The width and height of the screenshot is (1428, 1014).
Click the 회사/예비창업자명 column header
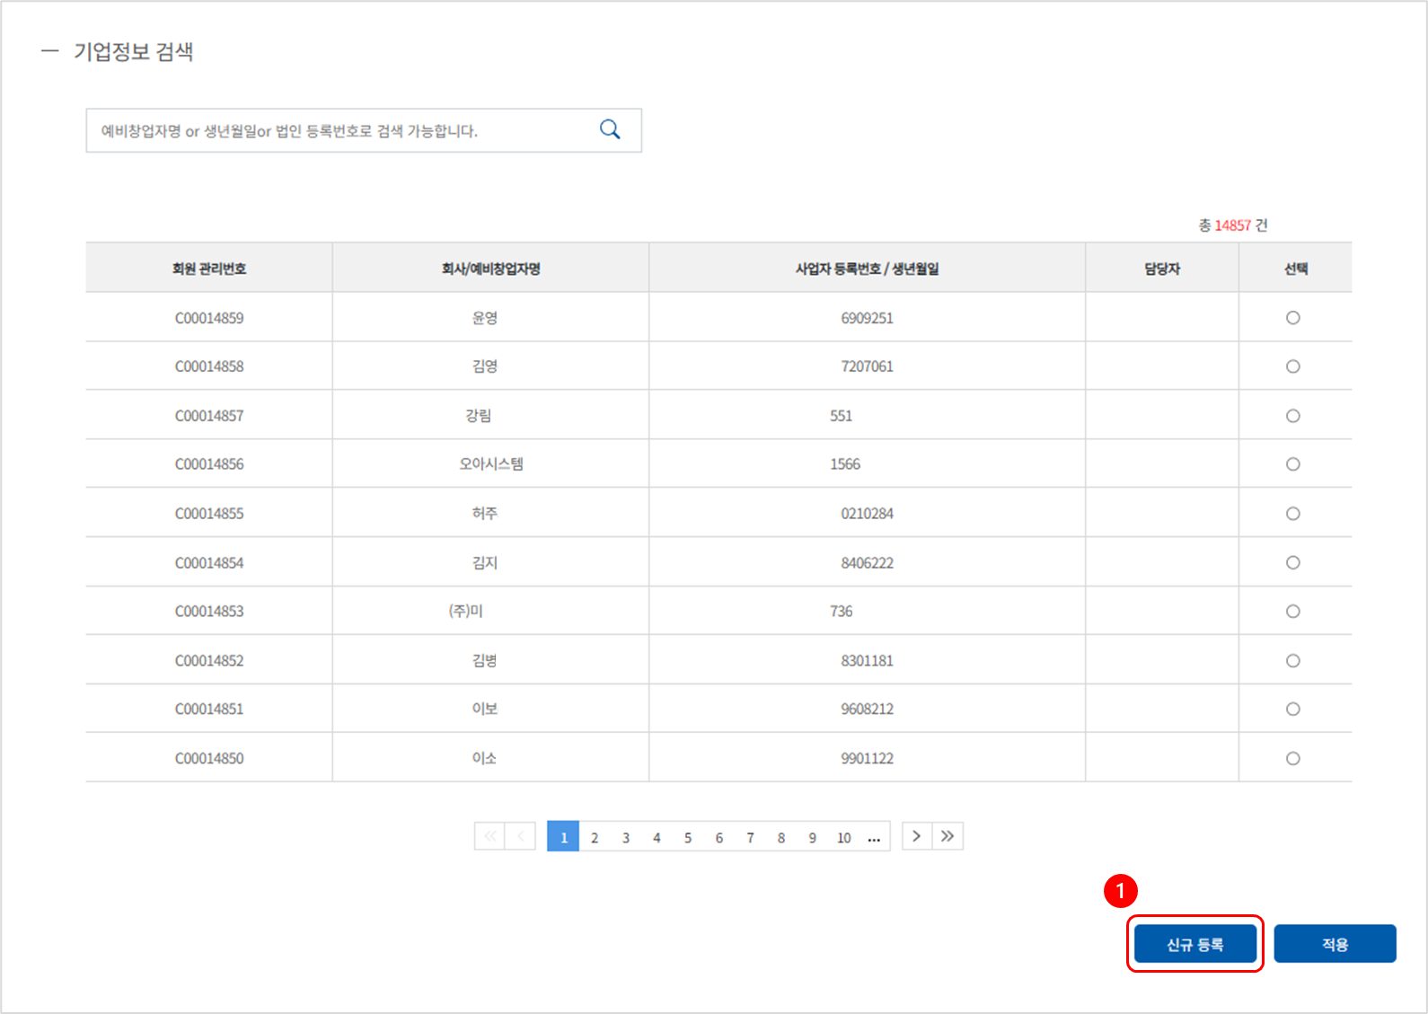click(x=490, y=269)
